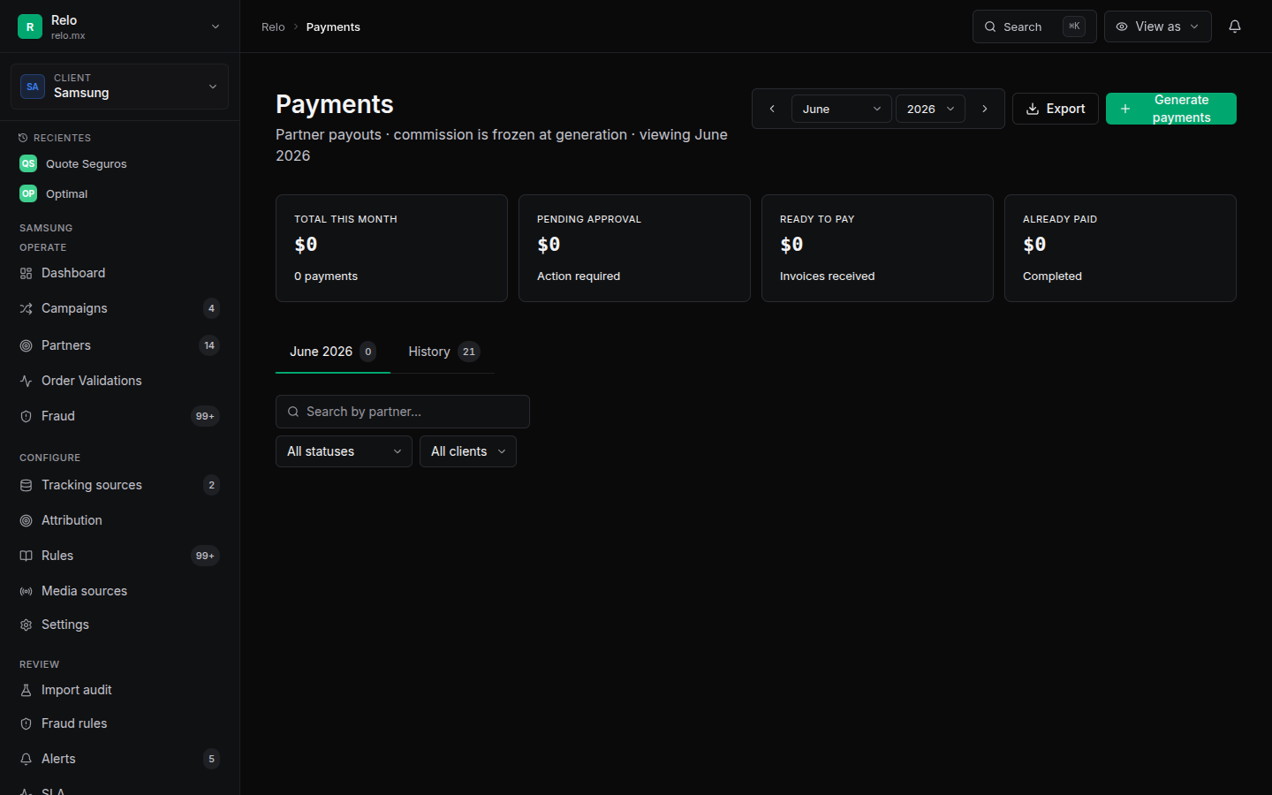Open Order Validations page

coord(119,381)
